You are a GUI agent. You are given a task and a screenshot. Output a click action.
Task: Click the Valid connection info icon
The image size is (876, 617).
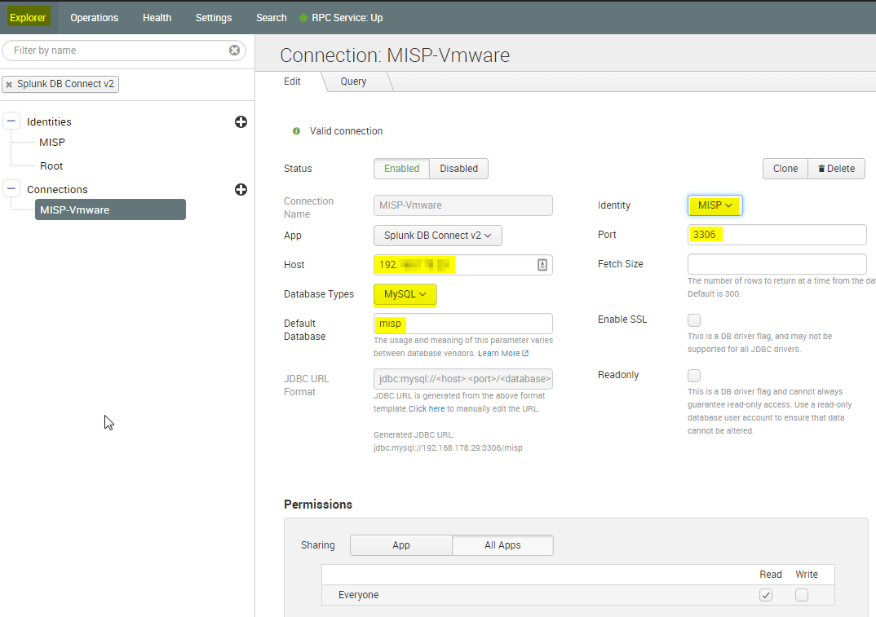(296, 131)
